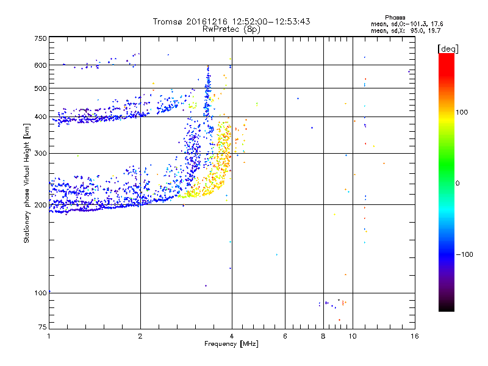
Task: Click the phase colorbar gradient
Action: pyautogui.click(x=447, y=182)
